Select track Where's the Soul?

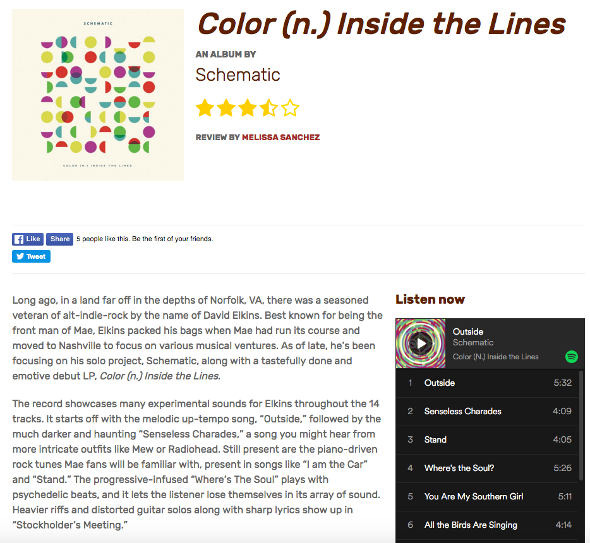(x=487, y=468)
